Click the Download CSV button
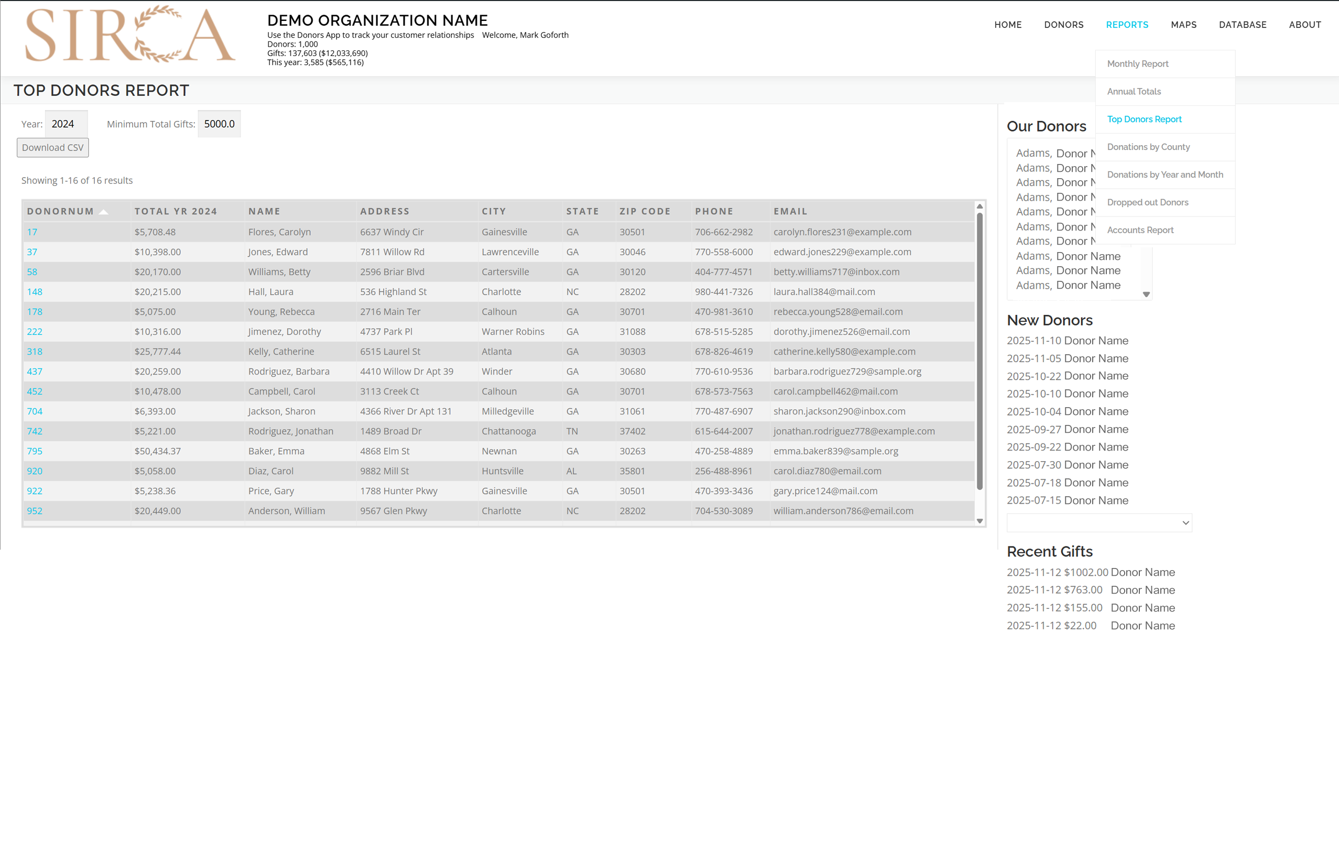Screen dimensions: 1339x841 click(53, 147)
